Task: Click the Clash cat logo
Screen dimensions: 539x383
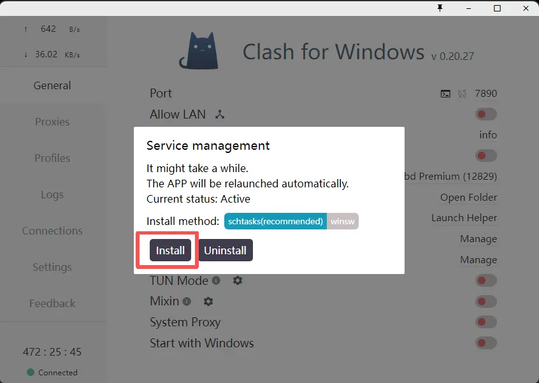Action: click(x=199, y=50)
